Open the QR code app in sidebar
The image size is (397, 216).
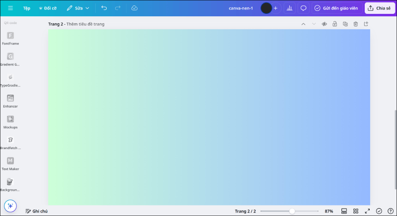(x=10, y=23)
